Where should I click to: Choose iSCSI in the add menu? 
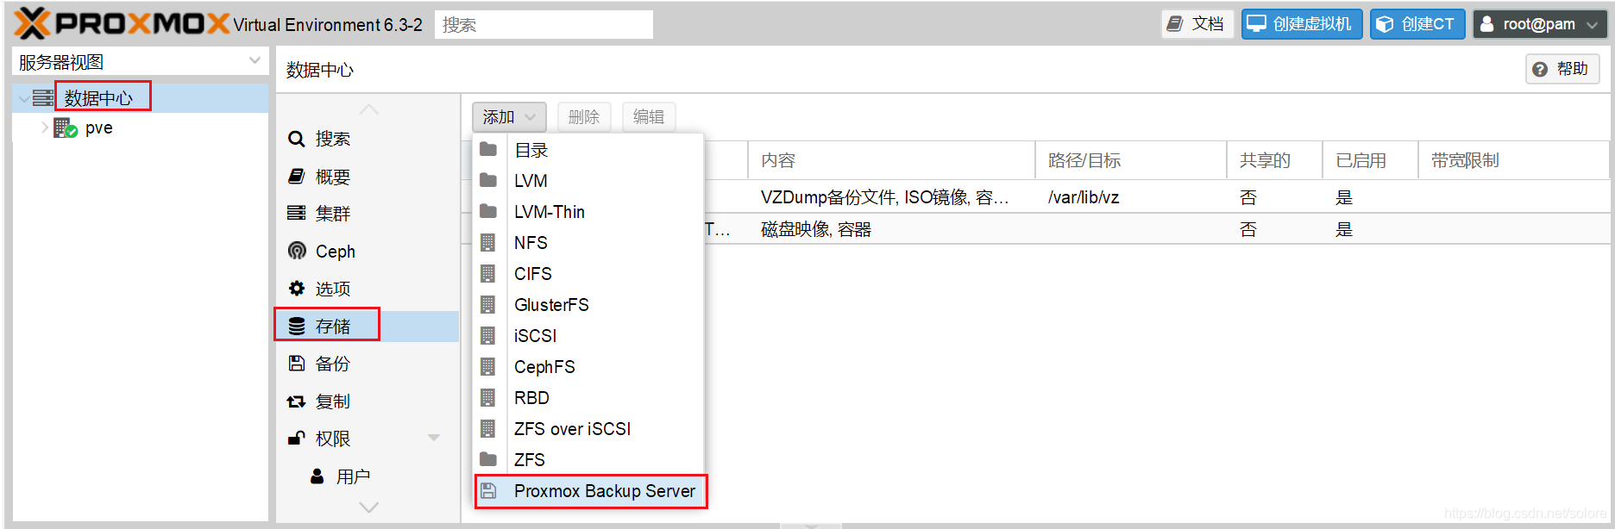(x=588, y=336)
